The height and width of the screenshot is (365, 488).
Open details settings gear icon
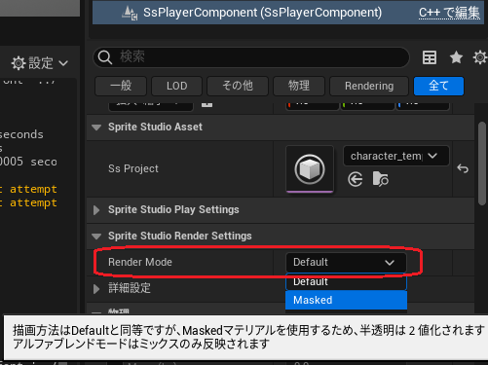(480, 57)
